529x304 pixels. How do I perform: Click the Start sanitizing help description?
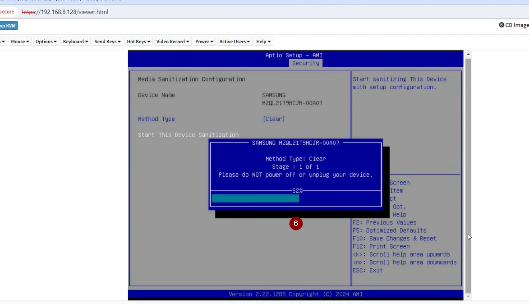click(x=400, y=83)
